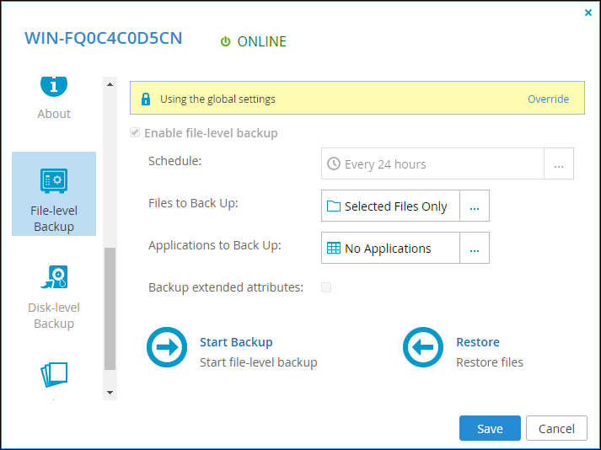Click the Cancel button
The image size is (601, 450).
coord(556,428)
